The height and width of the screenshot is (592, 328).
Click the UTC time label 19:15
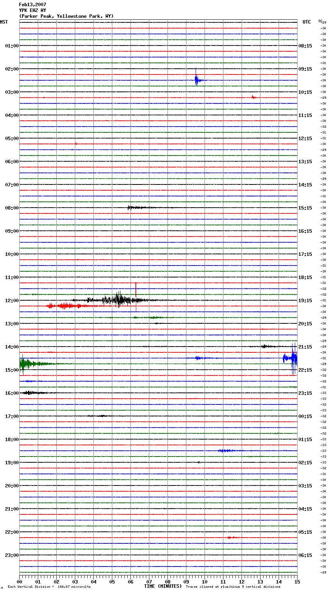click(305, 301)
